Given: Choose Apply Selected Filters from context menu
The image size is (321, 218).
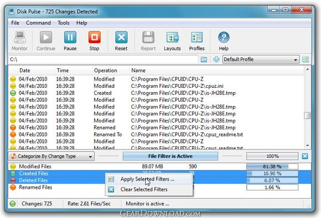Looking at the screenshot, I should (149, 179).
